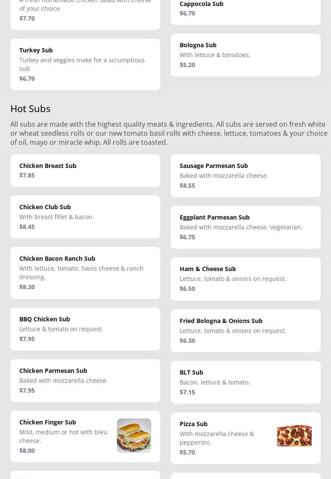Choose the Eggplant Parmesan Sub

(215, 217)
